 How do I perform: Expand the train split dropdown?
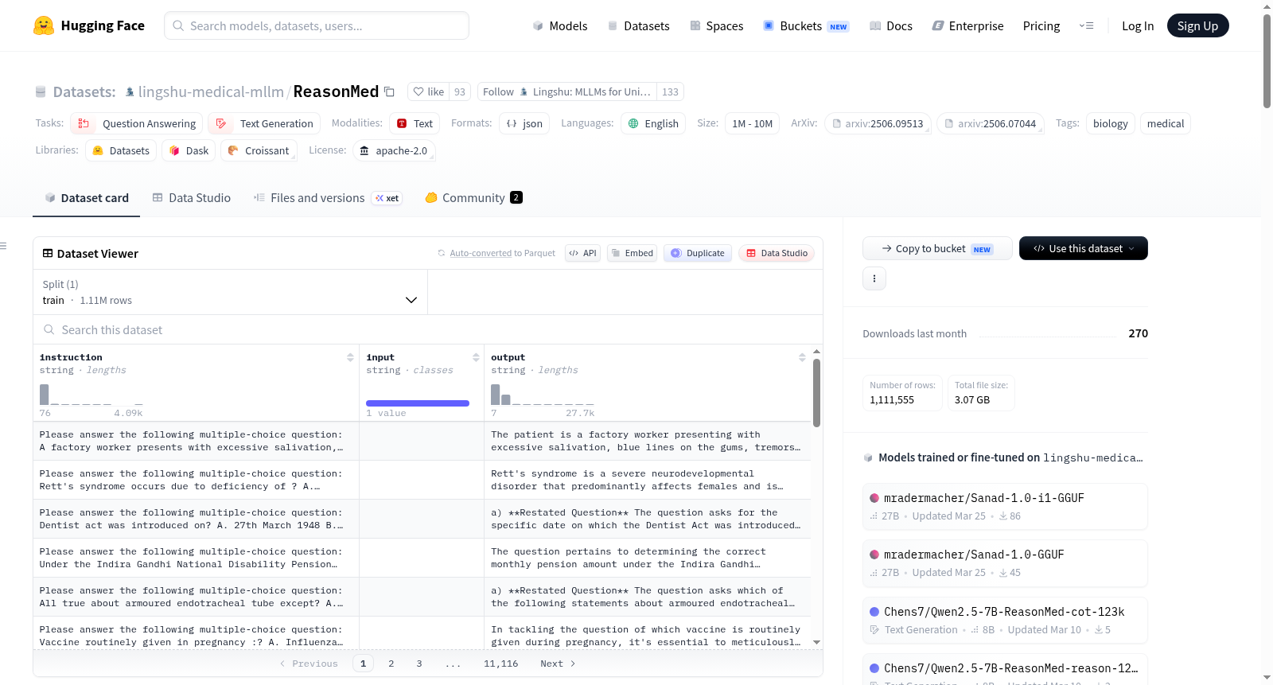pyautogui.click(x=230, y=292)
